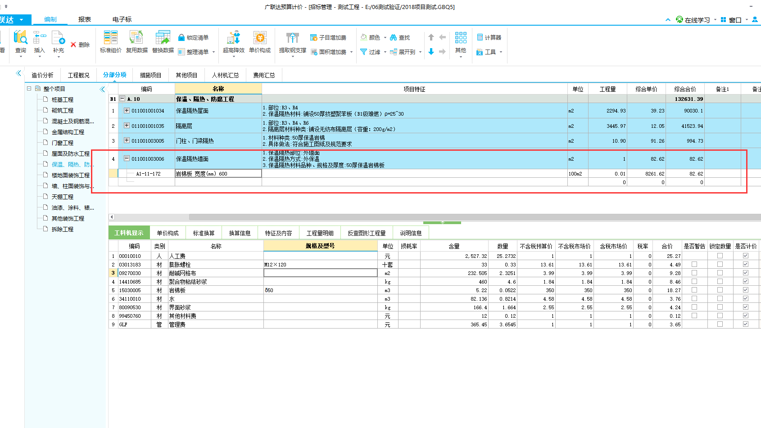The image size is (761, 428).
Task: Open the 措施项目 tab
Action: coord(150,75)
